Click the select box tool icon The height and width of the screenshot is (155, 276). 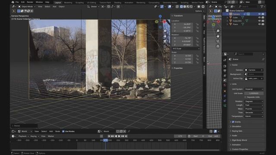(x=14, y=11)
